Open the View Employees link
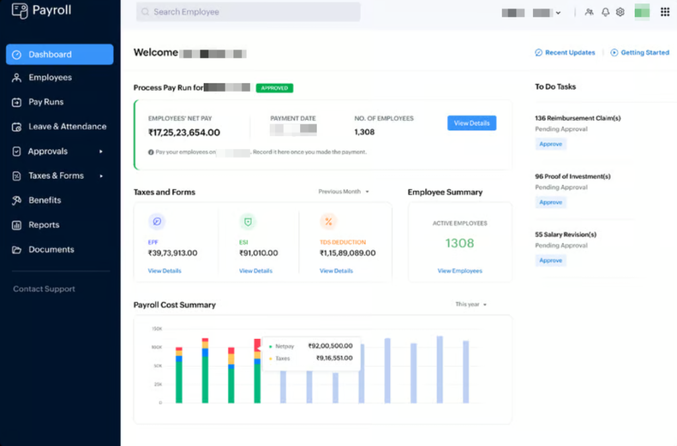This screenshot has width=677, height=446. coord(459,271)
